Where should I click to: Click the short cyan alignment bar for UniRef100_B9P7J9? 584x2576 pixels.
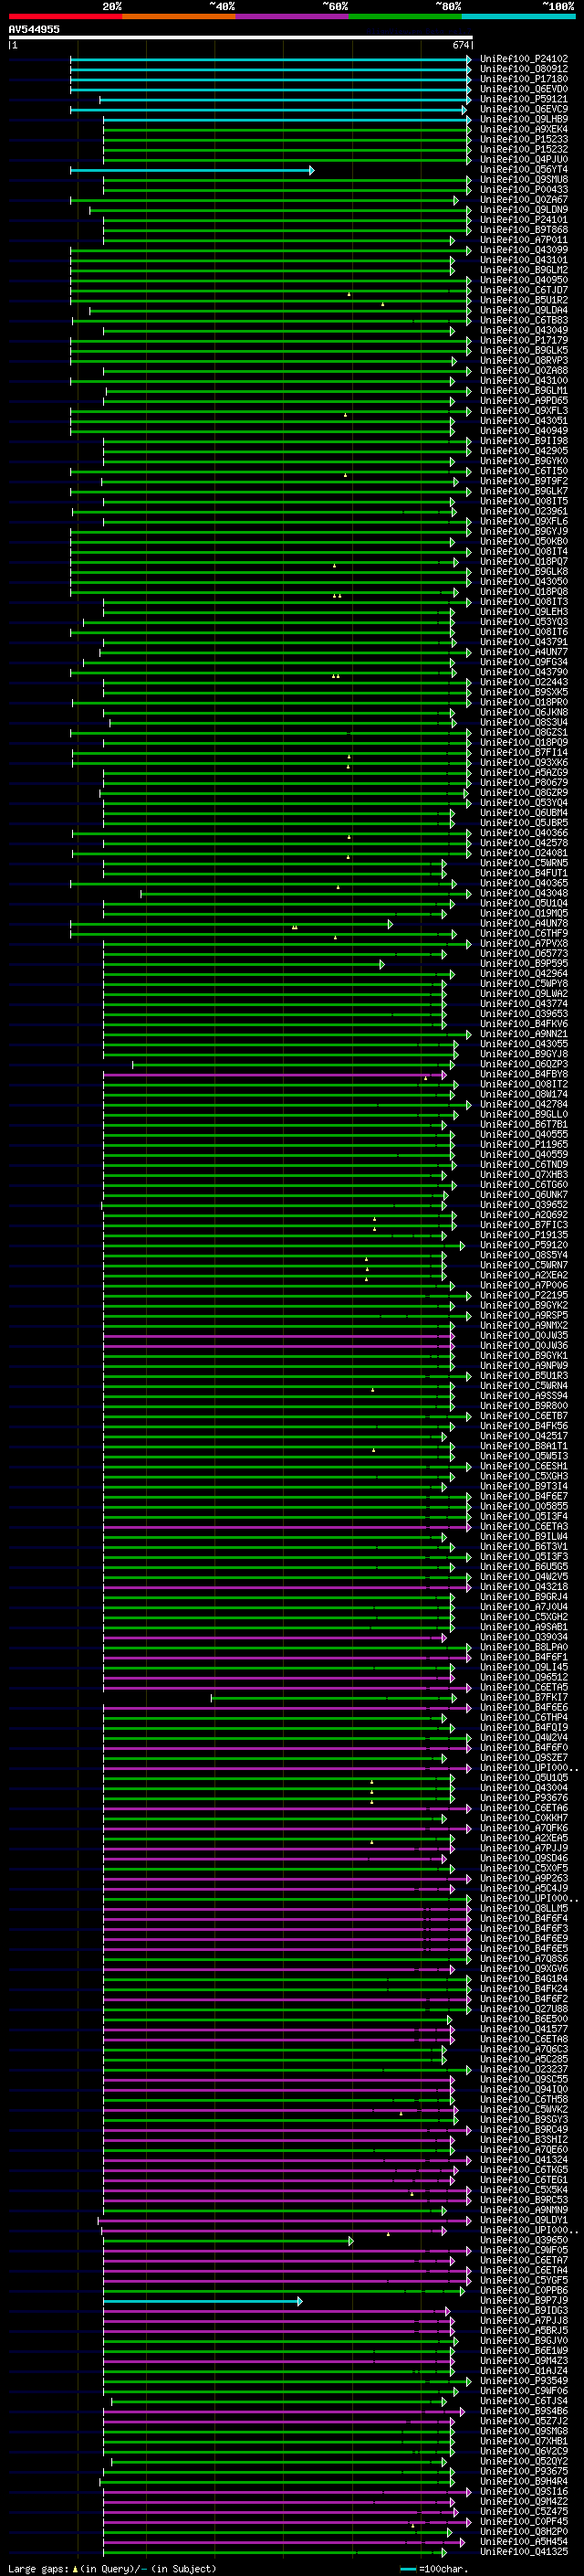tap(202, 2301)
